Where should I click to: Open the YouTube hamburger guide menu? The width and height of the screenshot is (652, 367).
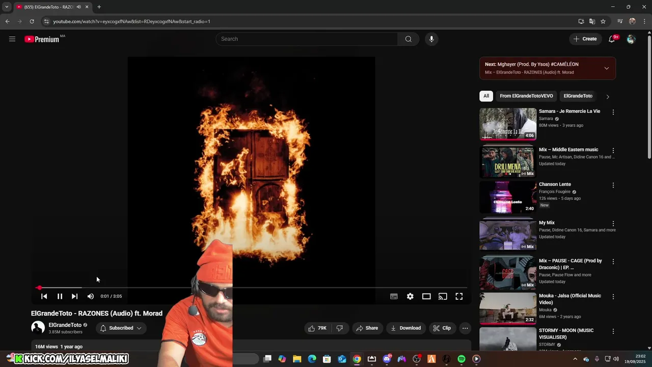[12, 39]
